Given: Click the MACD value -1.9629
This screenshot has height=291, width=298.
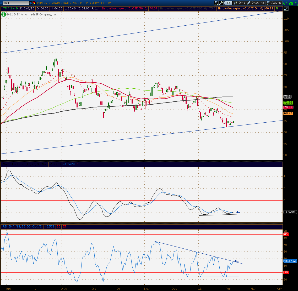Looking at the screenshot, I should pyautogui.click(x=69, y=164).
